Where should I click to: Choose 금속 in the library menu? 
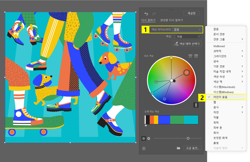coord(216,61)
